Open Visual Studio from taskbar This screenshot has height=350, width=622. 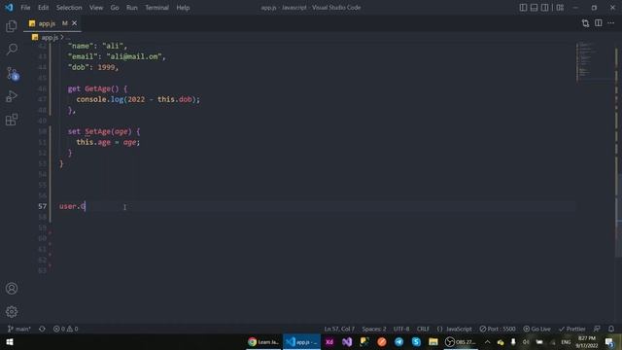point(347,342)
